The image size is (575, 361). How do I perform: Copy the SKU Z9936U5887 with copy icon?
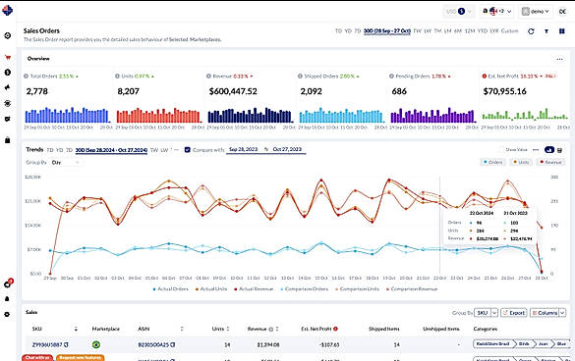[67, 344]
